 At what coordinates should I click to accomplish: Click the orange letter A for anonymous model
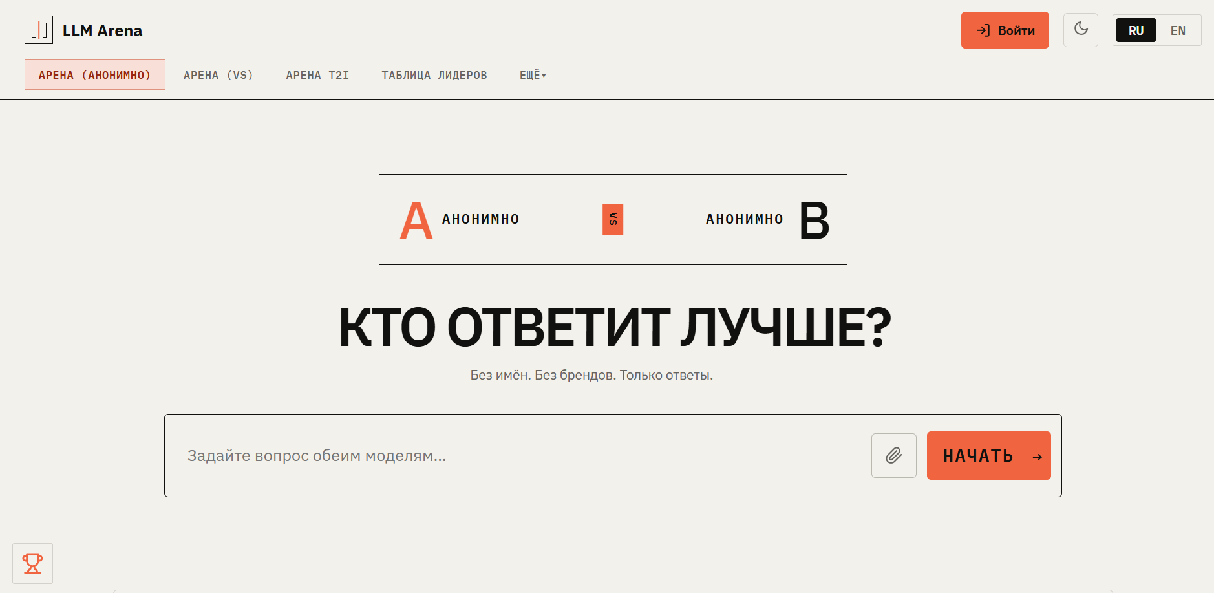point(416,220)
